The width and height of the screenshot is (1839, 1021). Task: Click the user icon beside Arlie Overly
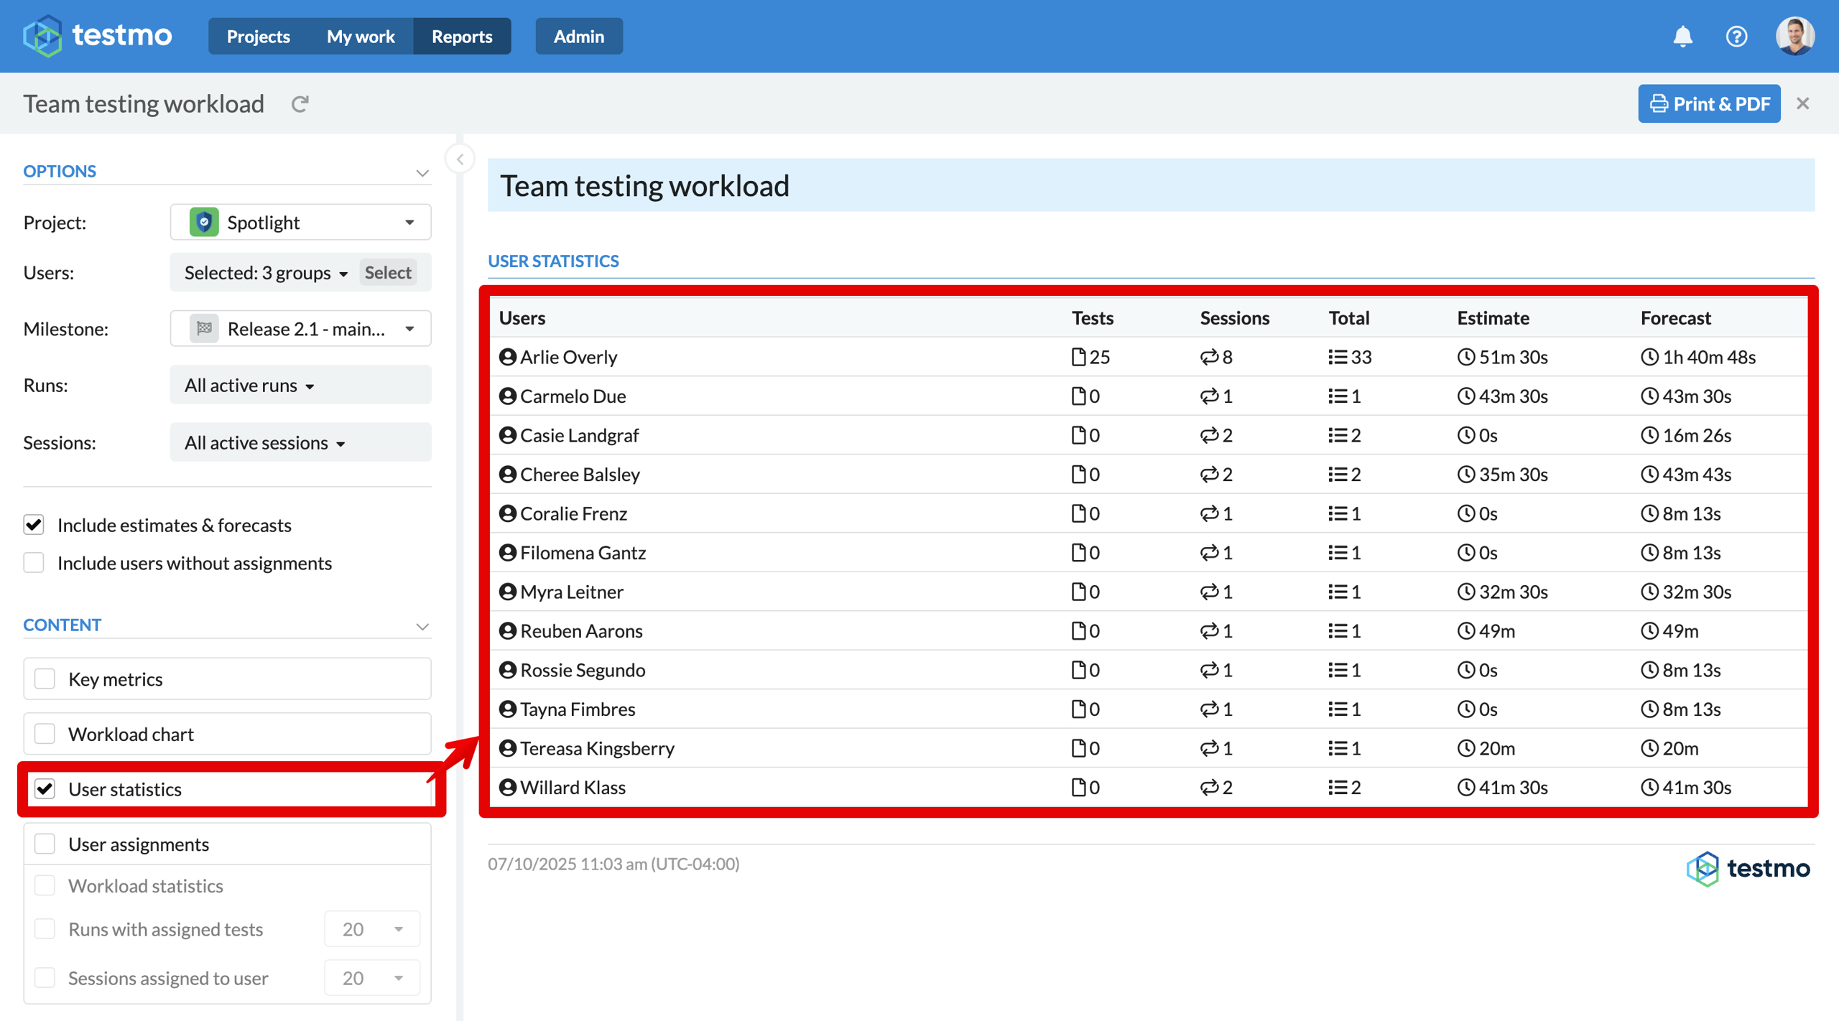pyautogui.click(x=508, y=357)
